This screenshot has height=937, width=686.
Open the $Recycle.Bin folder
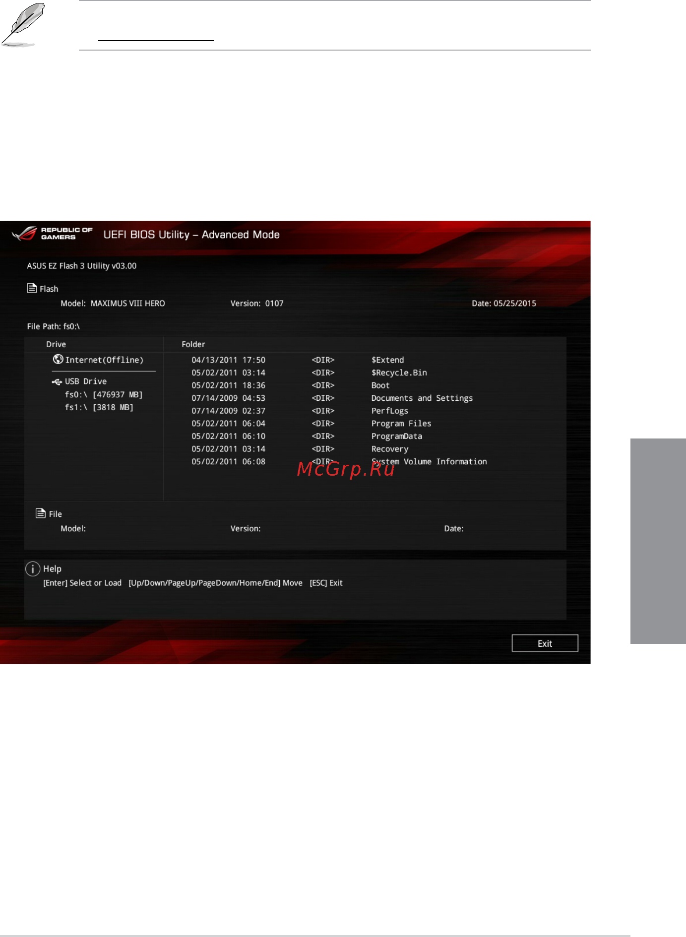(x=399, y=373)
